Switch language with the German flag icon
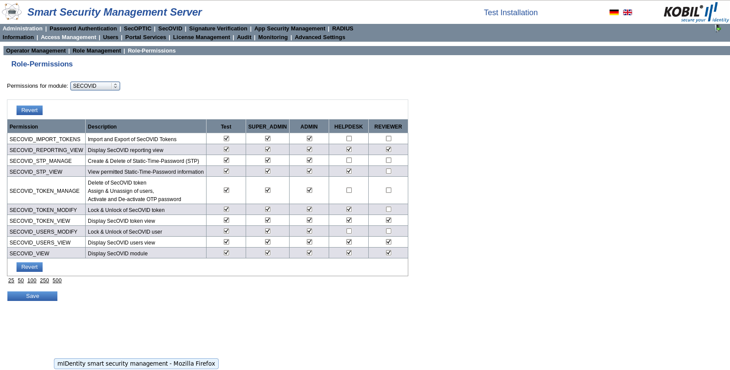 pos(614,13)
